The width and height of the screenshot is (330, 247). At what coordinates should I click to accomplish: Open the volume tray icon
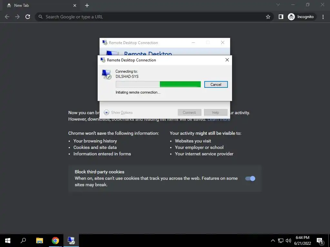tap(288, 241)
